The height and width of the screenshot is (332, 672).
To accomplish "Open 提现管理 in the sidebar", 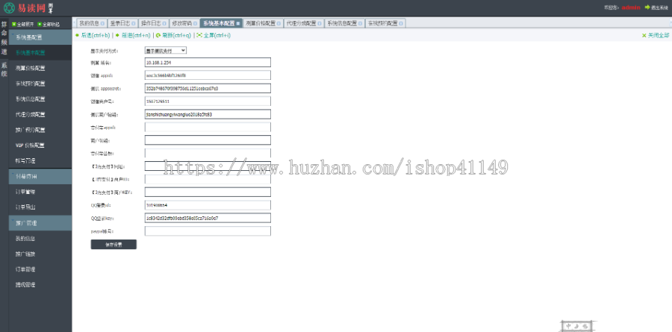I will (40, 285).
